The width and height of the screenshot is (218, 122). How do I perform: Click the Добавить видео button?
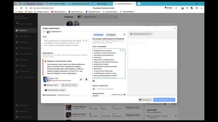click(69, 85)
